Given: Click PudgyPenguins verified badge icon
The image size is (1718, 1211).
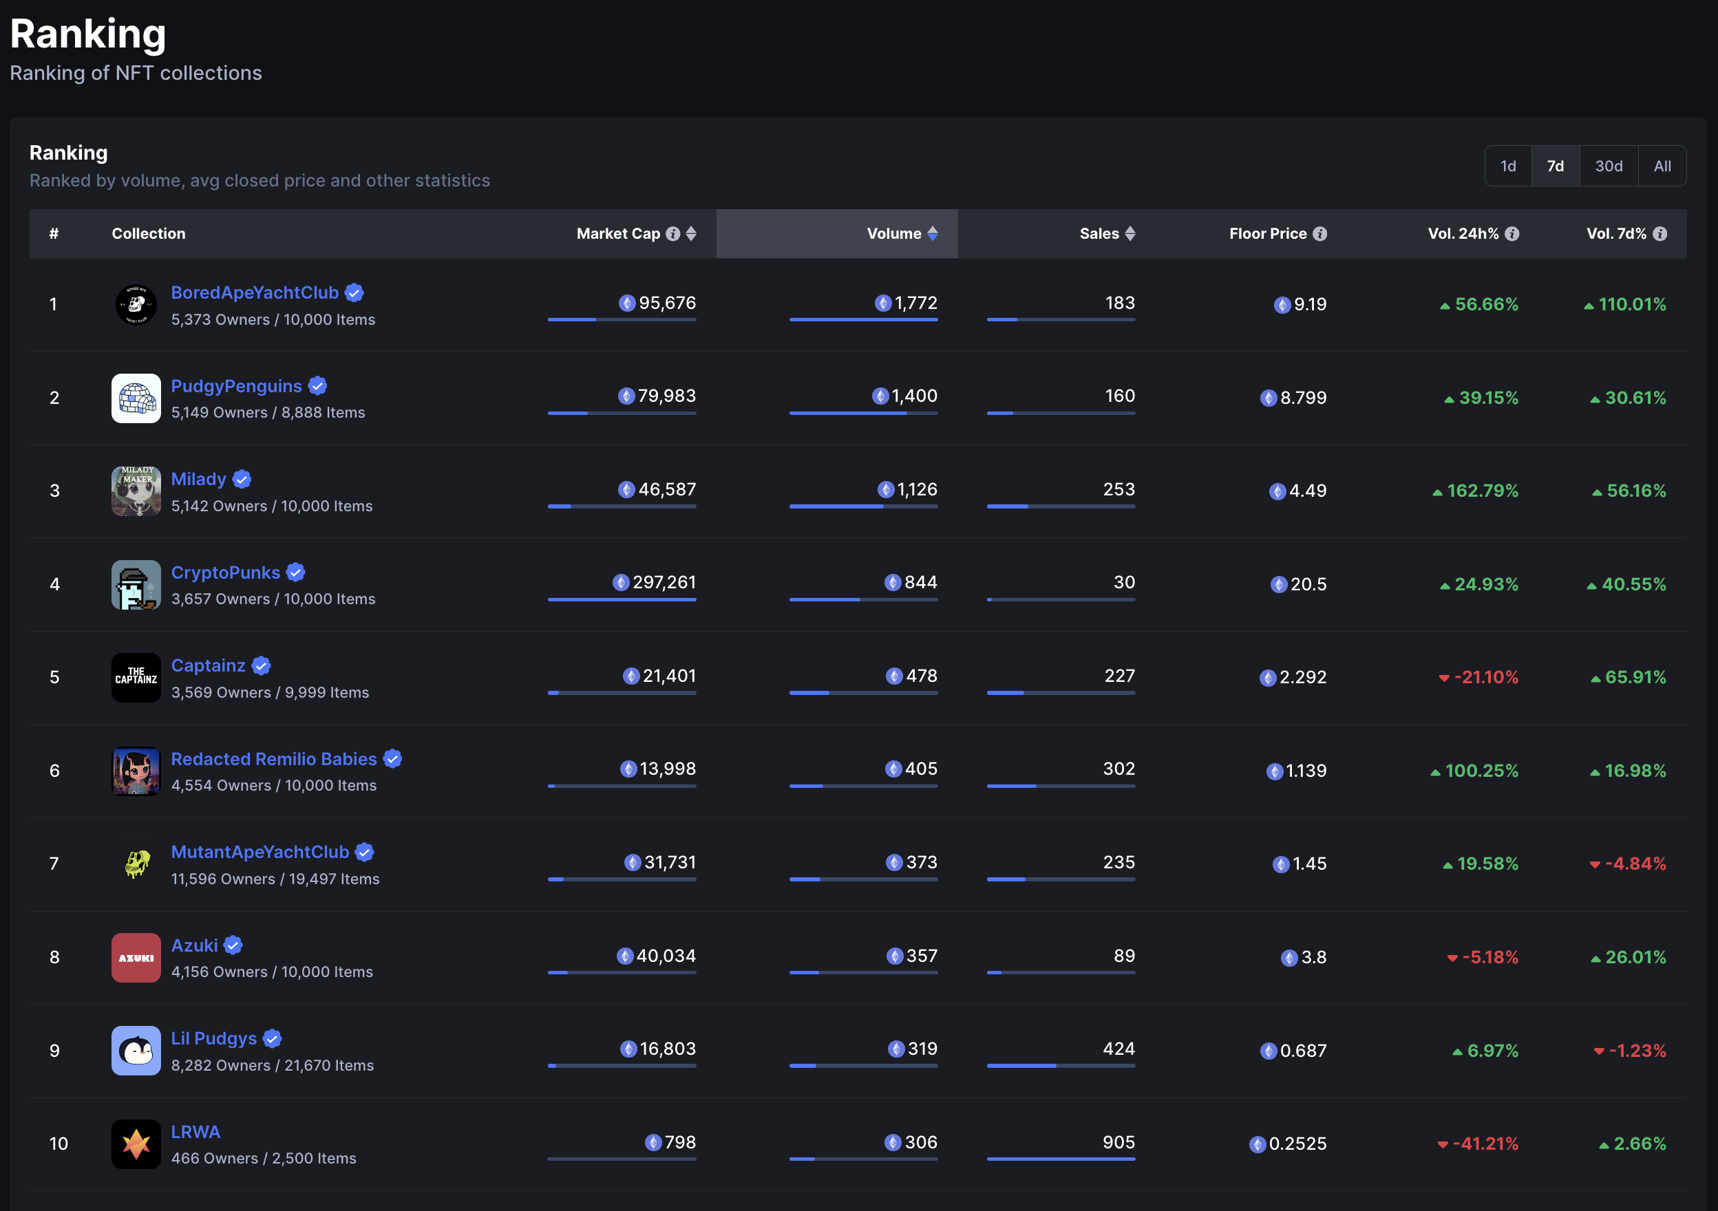Looking at the screenshot, I should tap(317, 386).
